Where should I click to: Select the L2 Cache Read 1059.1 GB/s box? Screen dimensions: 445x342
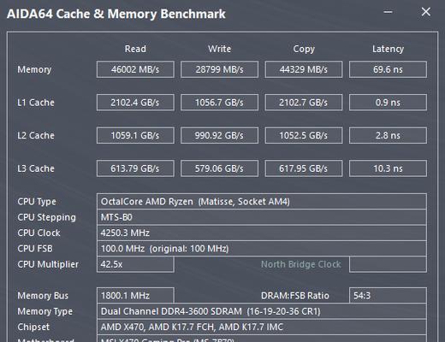[x=135, y=135]
